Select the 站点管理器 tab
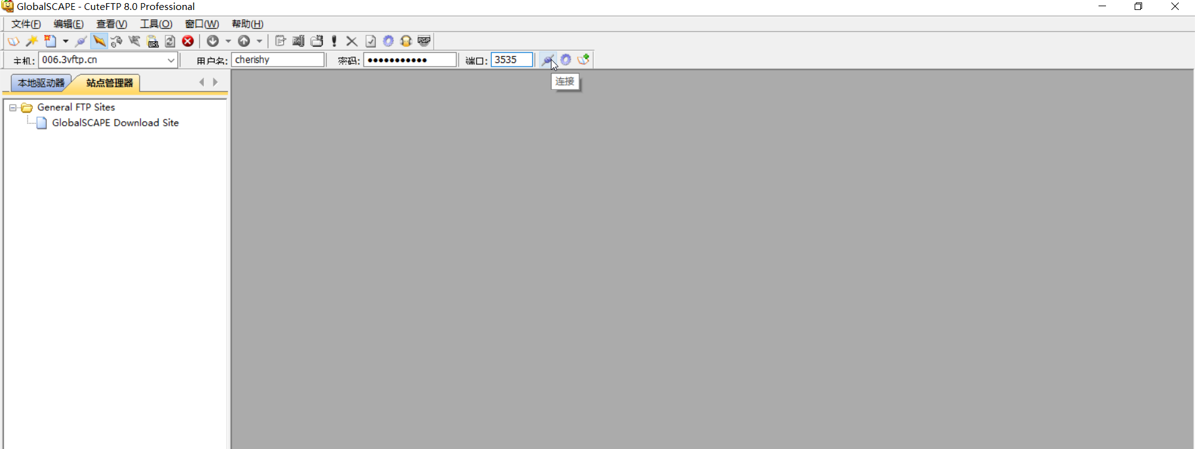 coord(109,83)
